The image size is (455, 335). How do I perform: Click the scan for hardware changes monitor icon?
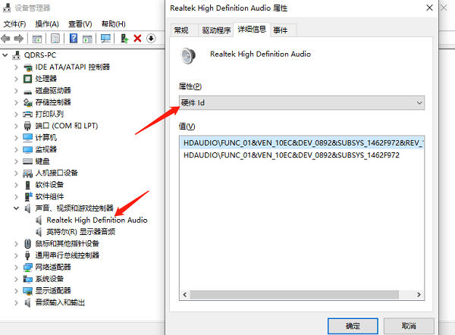tap(105, 39)
